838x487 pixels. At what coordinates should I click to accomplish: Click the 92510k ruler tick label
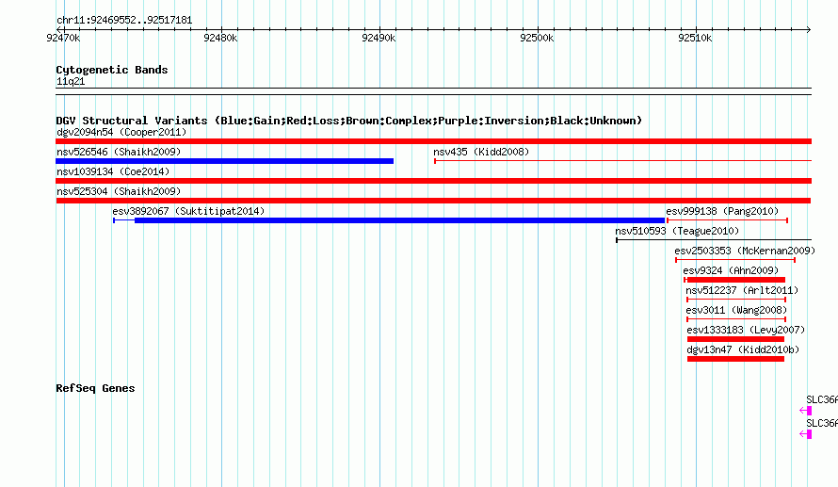tap(695, 38)
